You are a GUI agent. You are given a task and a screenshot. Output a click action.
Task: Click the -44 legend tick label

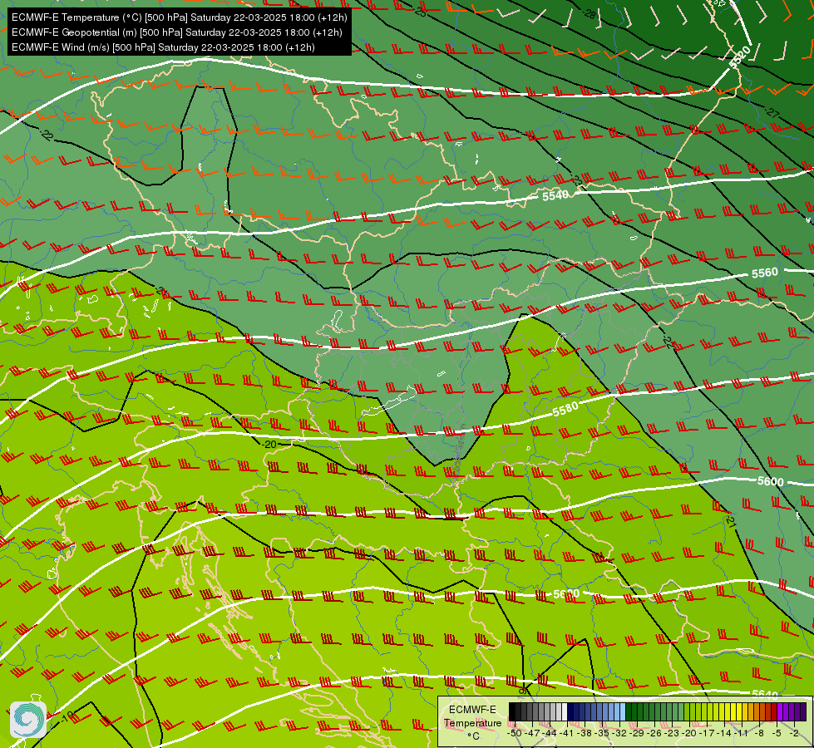[550, 733]
